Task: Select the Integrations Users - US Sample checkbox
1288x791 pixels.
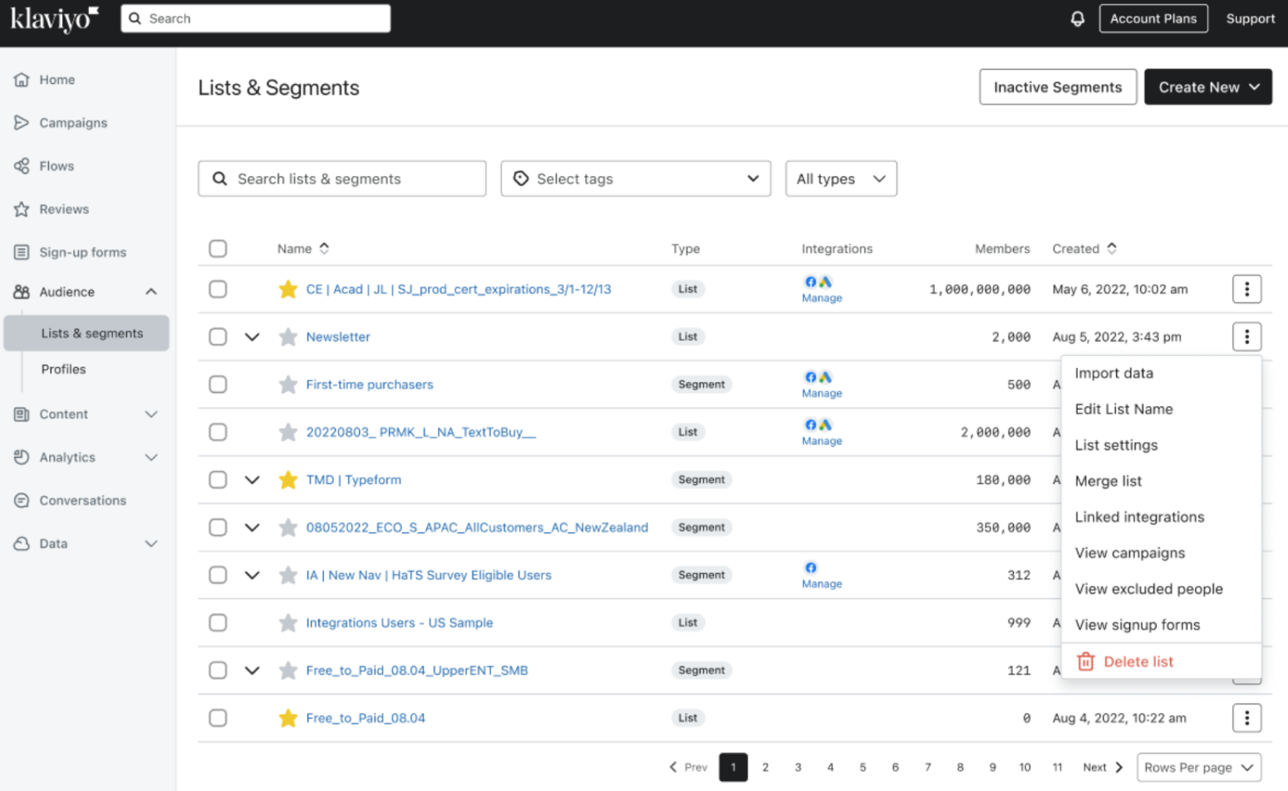Action: (218, 622)
